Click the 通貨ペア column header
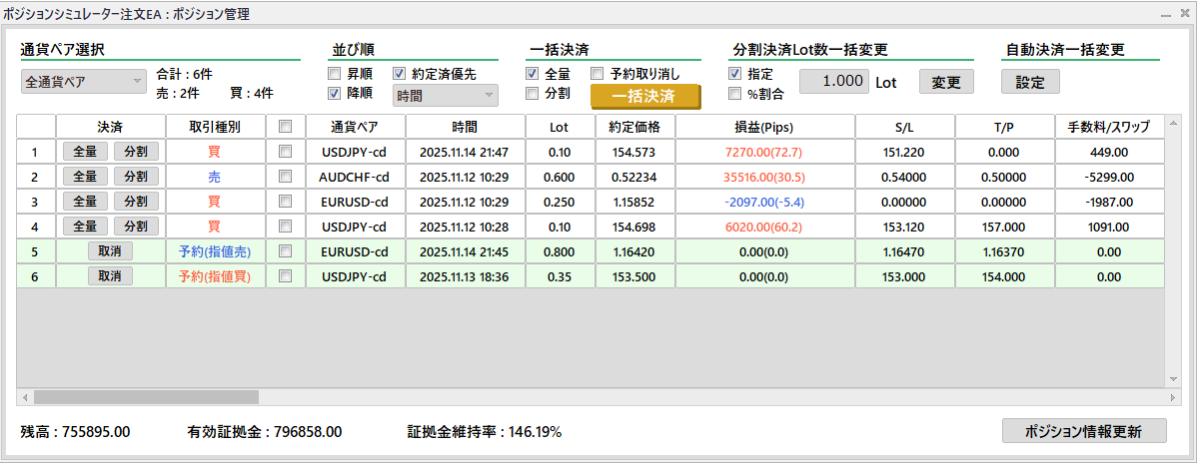This screenshot has width=1198, height=463. coord(355,127)
